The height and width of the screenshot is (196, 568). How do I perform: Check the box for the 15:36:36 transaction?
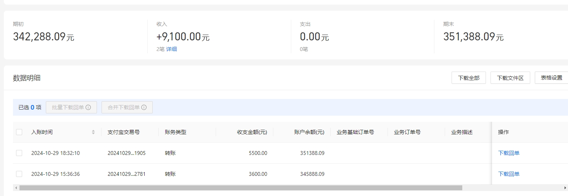tap(19, 174)
